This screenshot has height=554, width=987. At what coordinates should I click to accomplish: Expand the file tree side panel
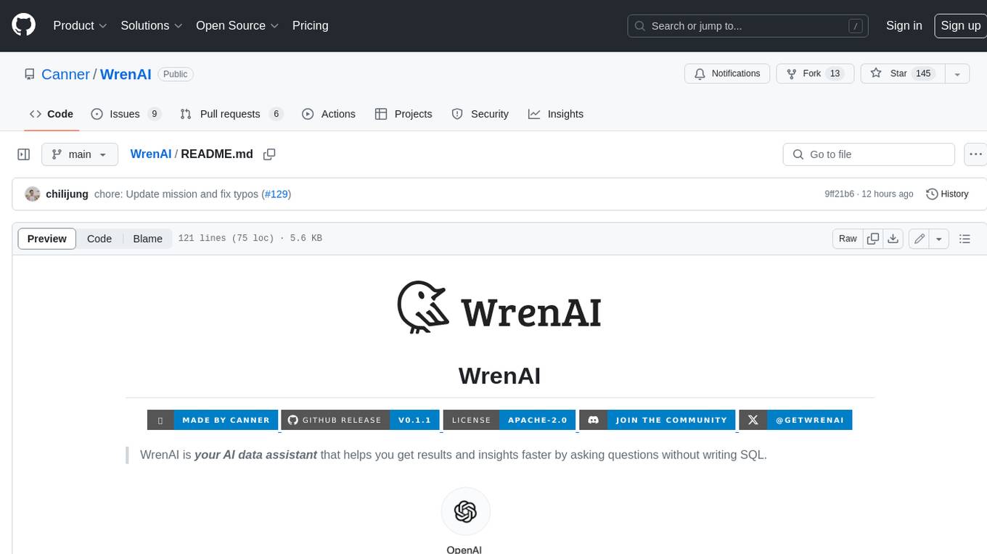click(x=24, y=154)
